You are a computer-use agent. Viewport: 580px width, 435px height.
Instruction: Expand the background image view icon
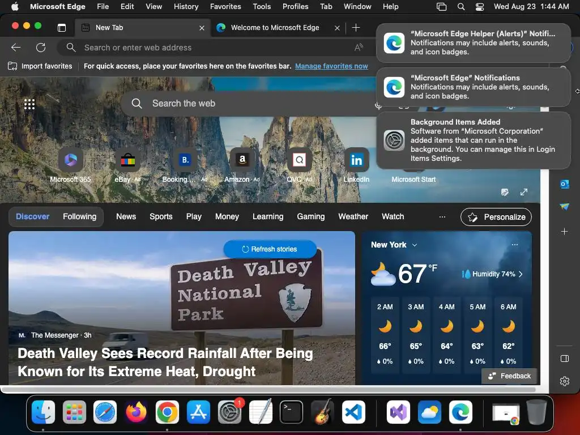(x=524, y=192)
